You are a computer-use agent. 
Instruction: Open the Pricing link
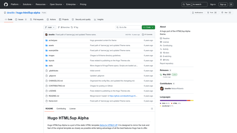(x=83, y=4)
